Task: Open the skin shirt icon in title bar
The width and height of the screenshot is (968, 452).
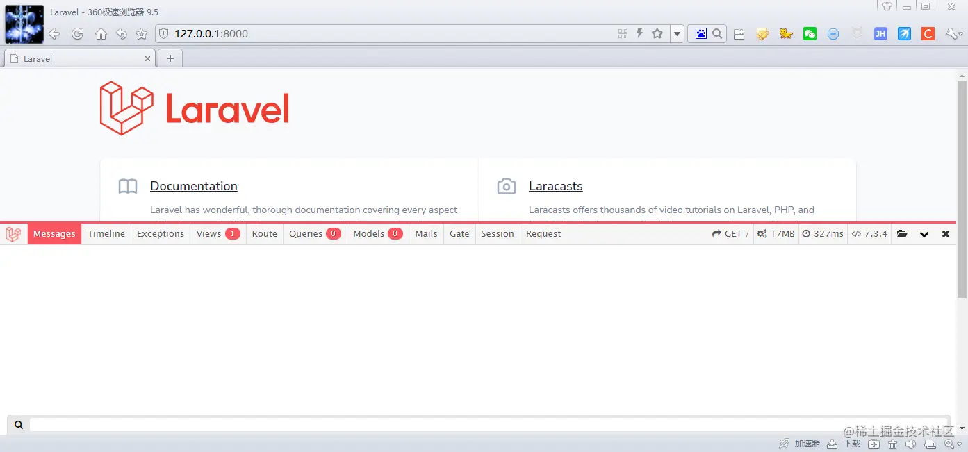Action: point(887,6)
